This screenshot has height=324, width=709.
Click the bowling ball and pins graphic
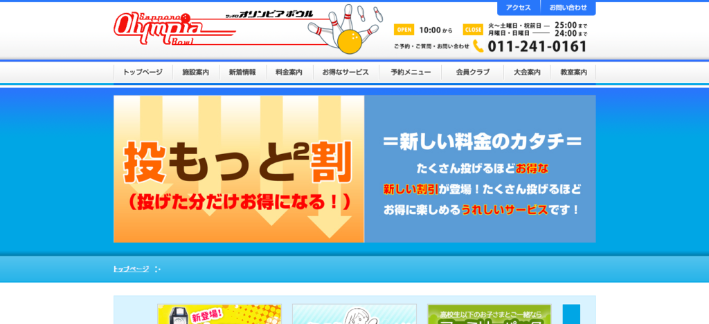[344, 29]
